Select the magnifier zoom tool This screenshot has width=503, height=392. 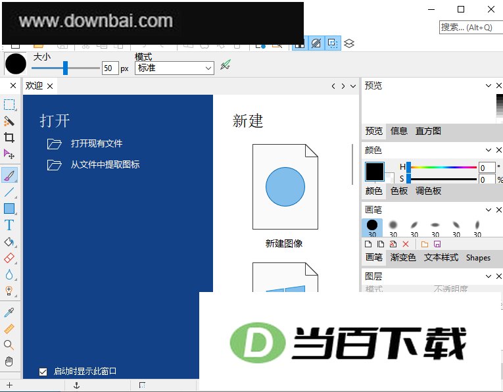[x=9, y=345]
